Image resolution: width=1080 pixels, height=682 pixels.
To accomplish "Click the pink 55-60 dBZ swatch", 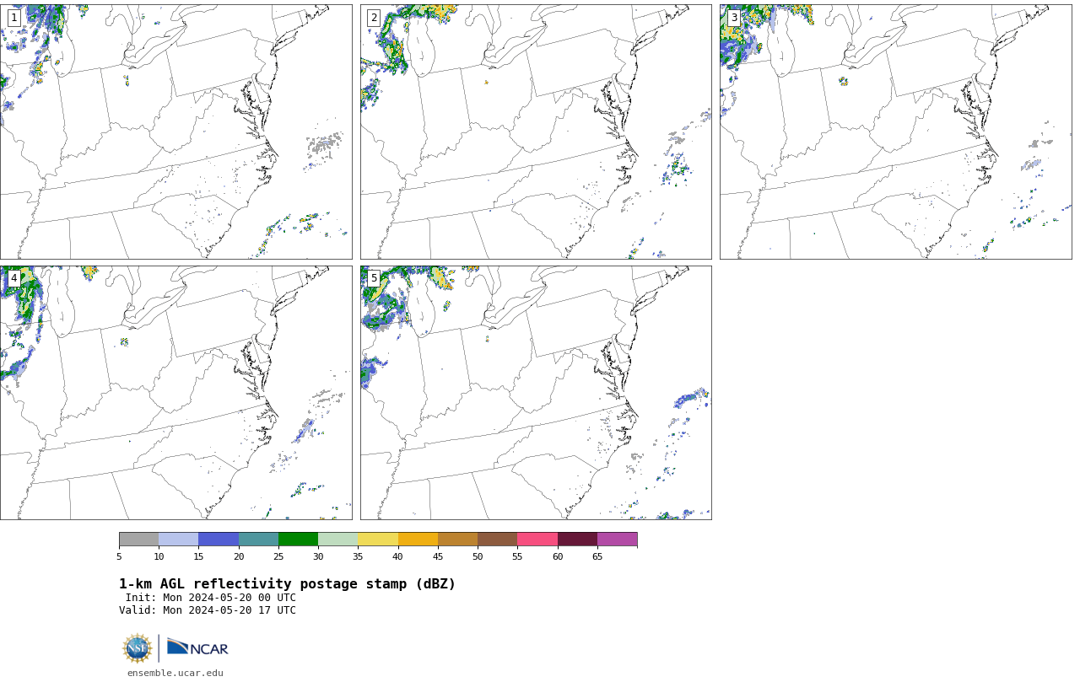I will tap(537, 540).
